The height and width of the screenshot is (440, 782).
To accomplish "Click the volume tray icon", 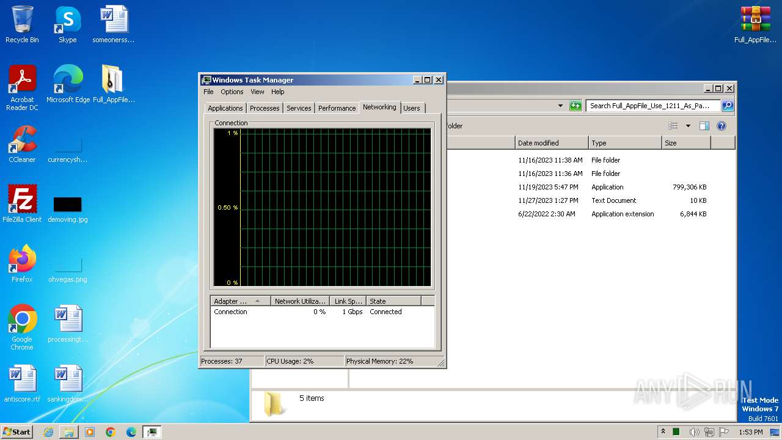I will point(694,432).
